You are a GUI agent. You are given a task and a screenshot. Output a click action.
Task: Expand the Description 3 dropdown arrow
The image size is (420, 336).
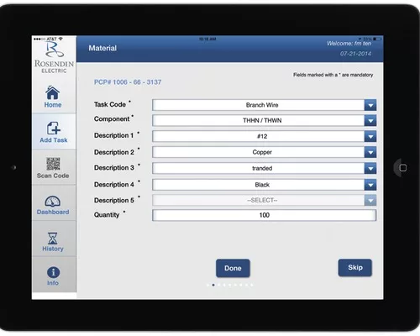pyautogui.click(x=370, y=169)
